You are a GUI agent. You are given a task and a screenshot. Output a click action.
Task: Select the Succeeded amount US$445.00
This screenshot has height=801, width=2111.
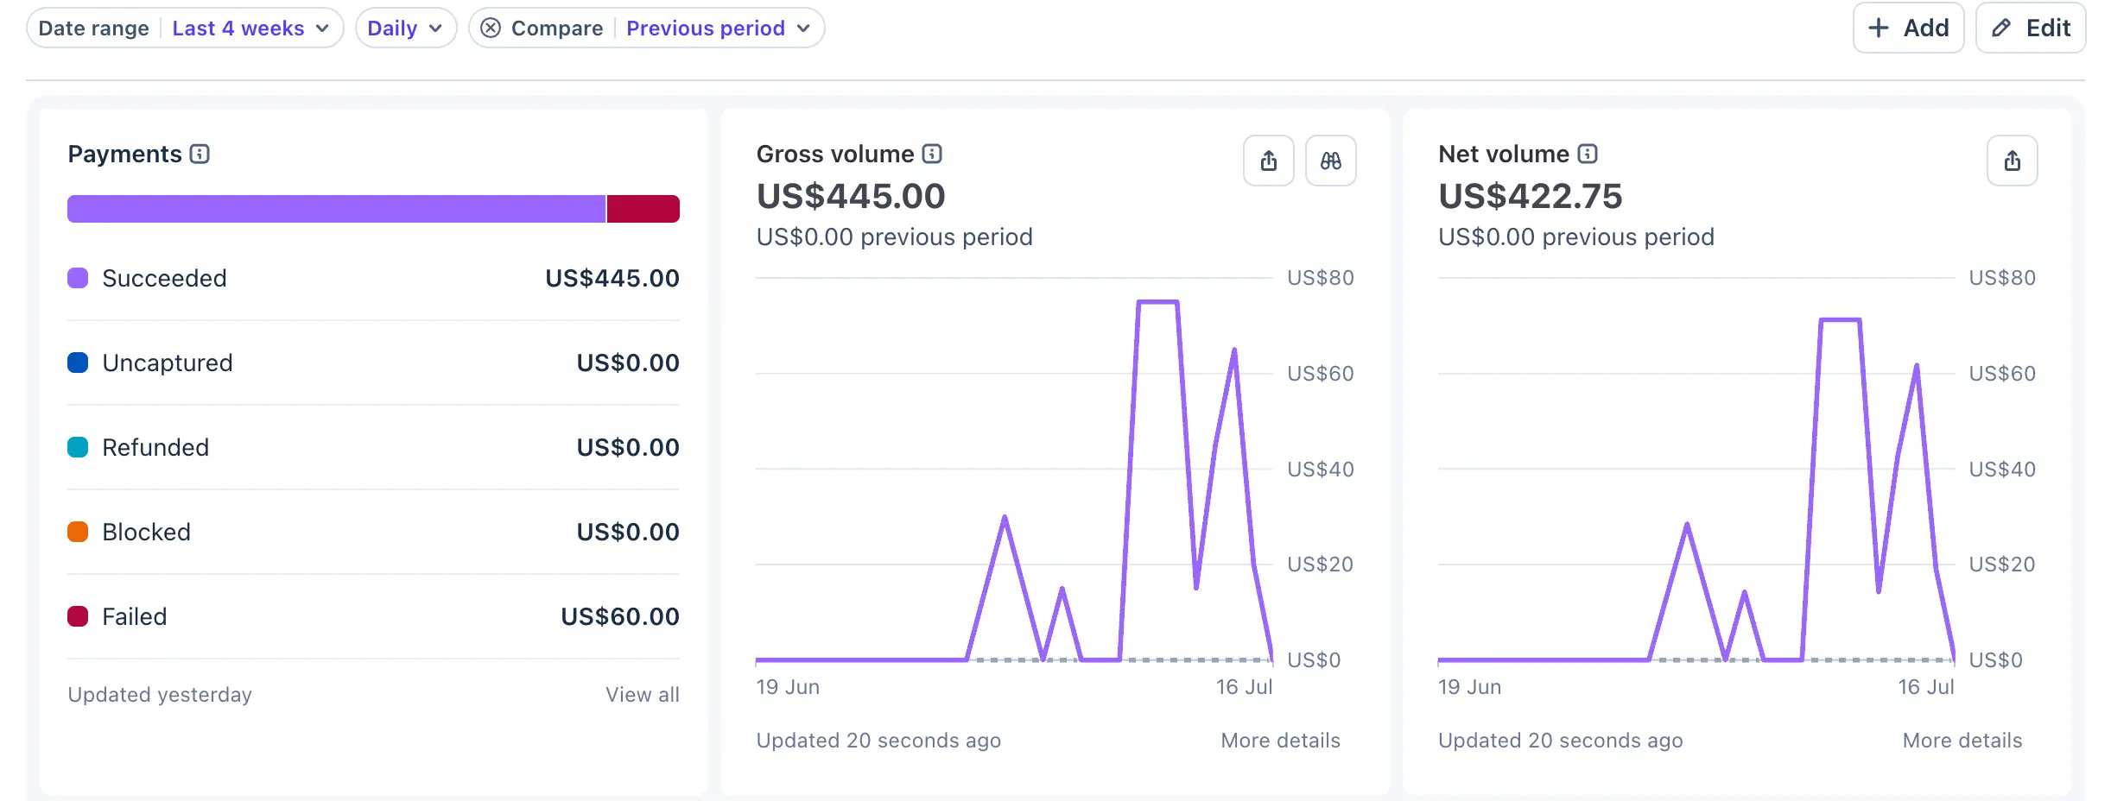coord(612,278)
